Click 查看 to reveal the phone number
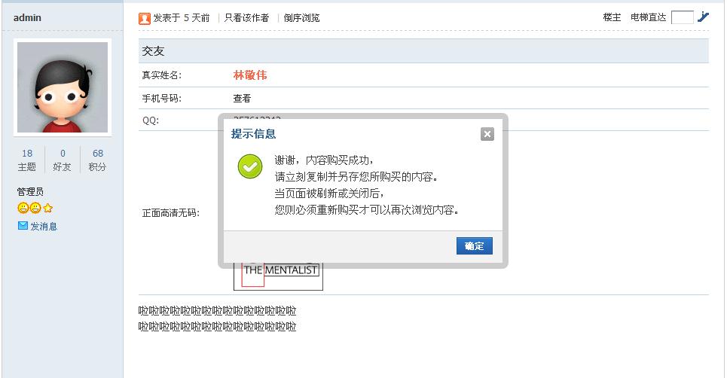 pos(242,98)
